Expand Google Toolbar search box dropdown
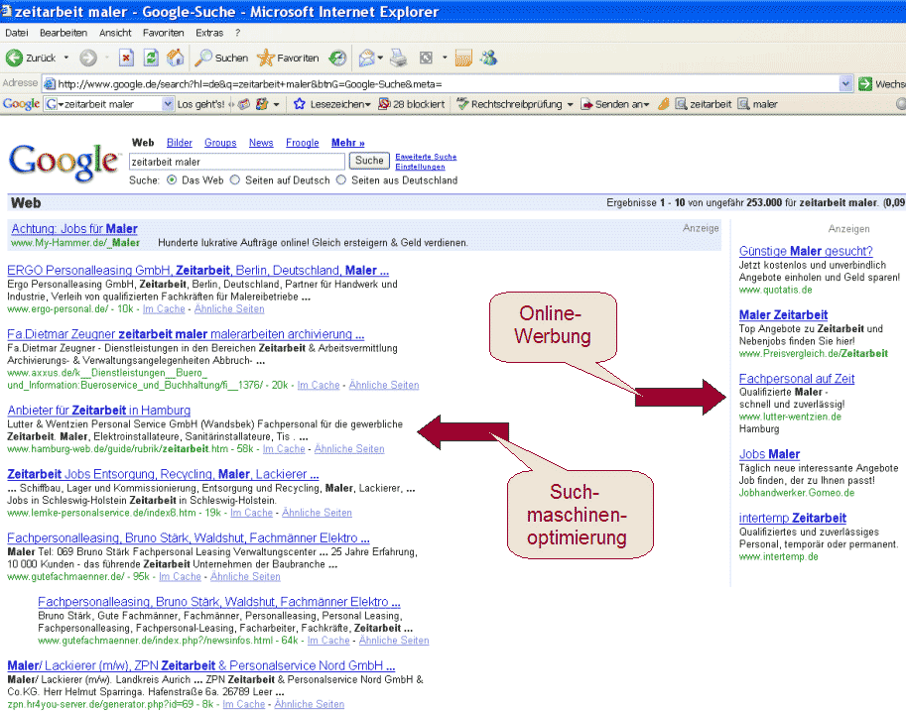Image resolution: width=906 pixels, height=713 pixels. point(167,104)
